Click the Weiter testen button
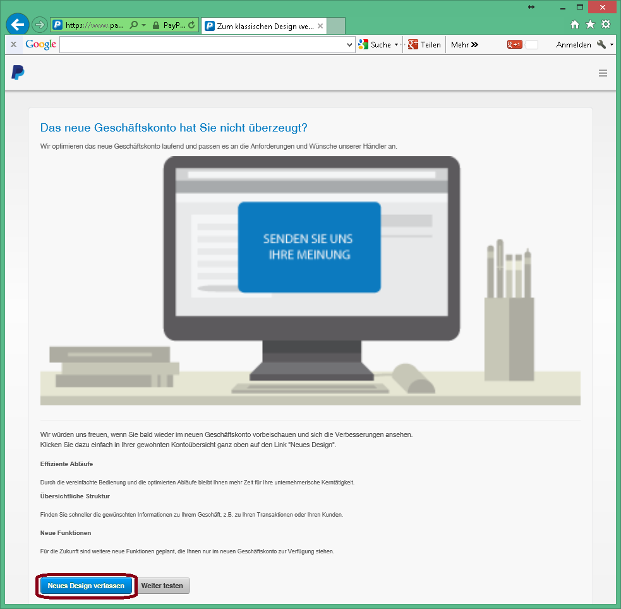 point(162,586)
